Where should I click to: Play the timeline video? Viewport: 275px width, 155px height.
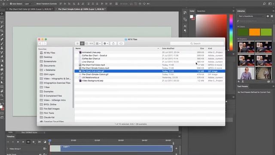click(18, 142)
